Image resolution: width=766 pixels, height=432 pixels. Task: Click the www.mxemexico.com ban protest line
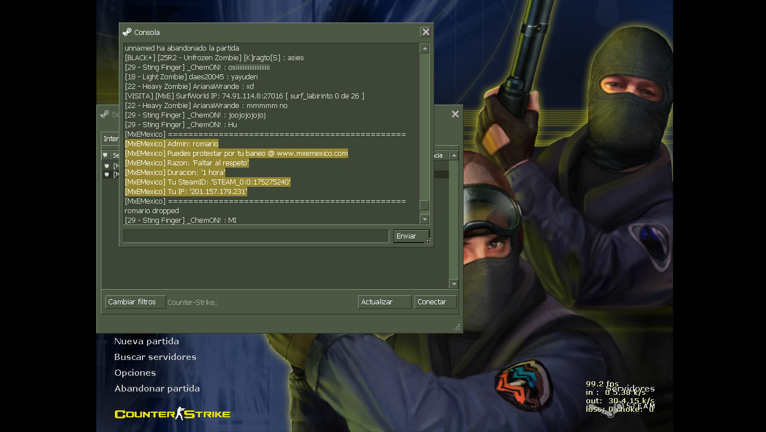tap(236, 154)
